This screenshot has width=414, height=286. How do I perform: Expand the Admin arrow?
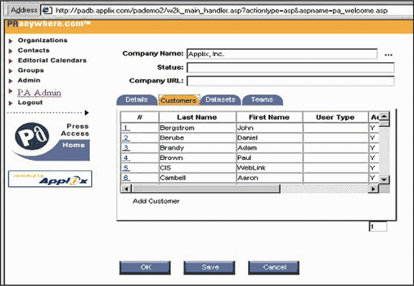tap(11, 81)
